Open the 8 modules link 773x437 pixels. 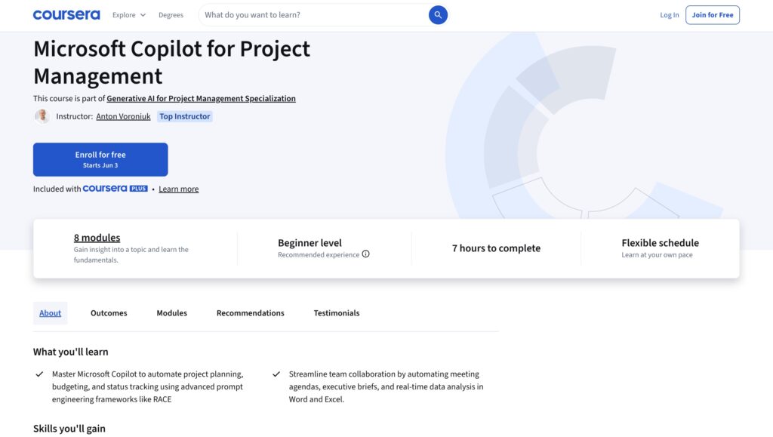tap(97, 238)
